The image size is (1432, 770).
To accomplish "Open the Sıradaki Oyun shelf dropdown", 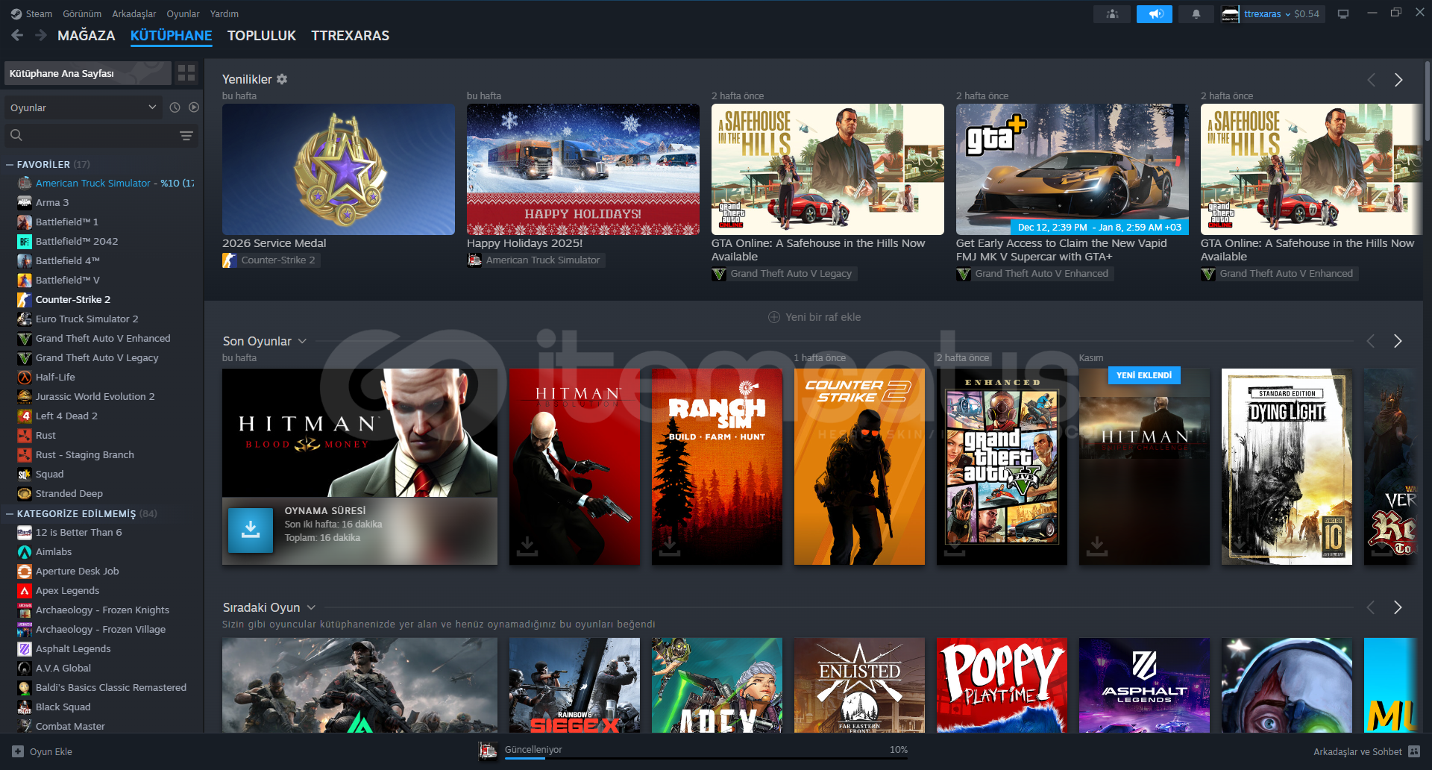I will pyautogui.click(x=311, y=607).
